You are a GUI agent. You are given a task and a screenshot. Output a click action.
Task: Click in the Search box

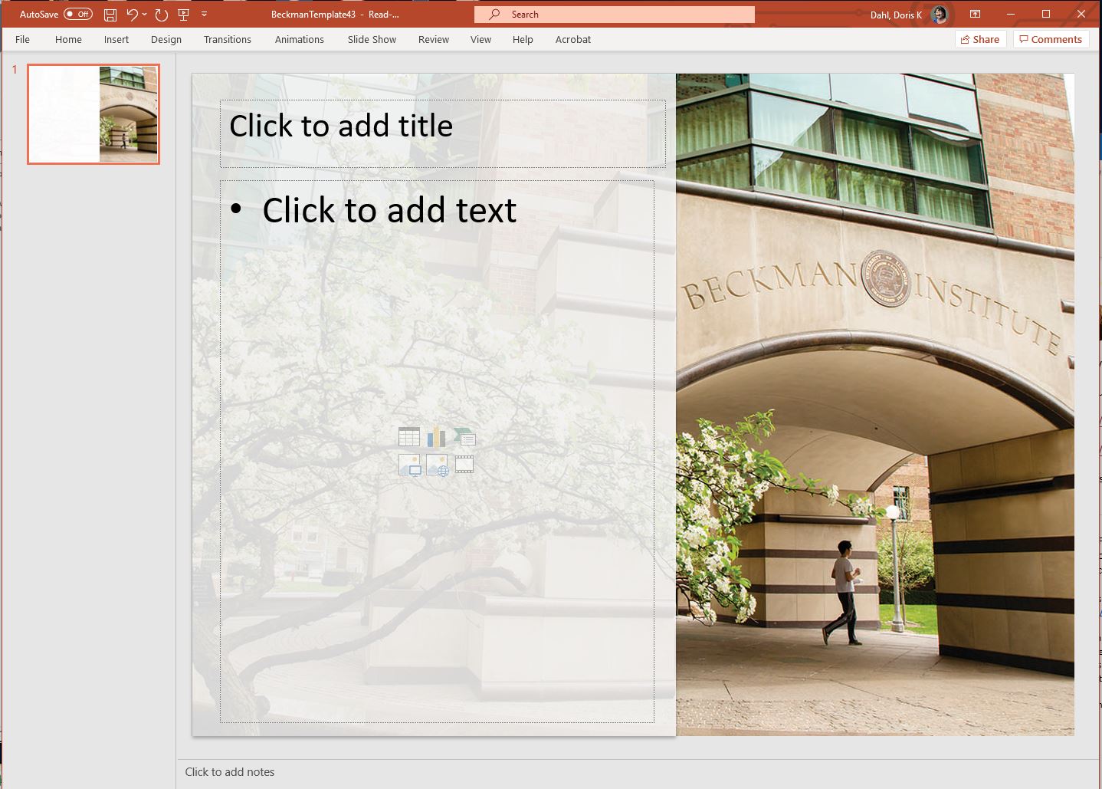pyautogui.click(x=615, y=14)
